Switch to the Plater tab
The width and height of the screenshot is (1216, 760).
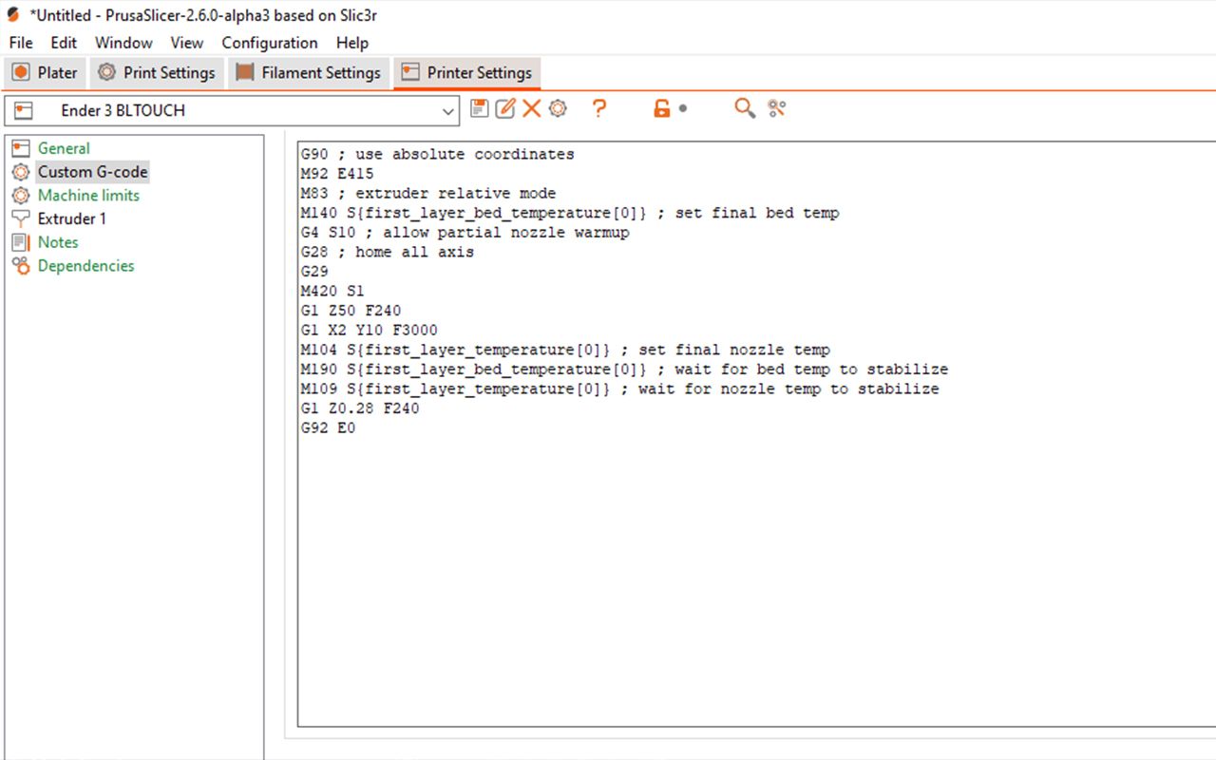[46, 73]
